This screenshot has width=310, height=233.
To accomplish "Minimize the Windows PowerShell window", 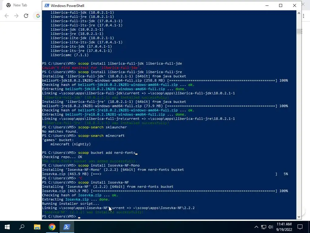I will [x=267, y=5].
